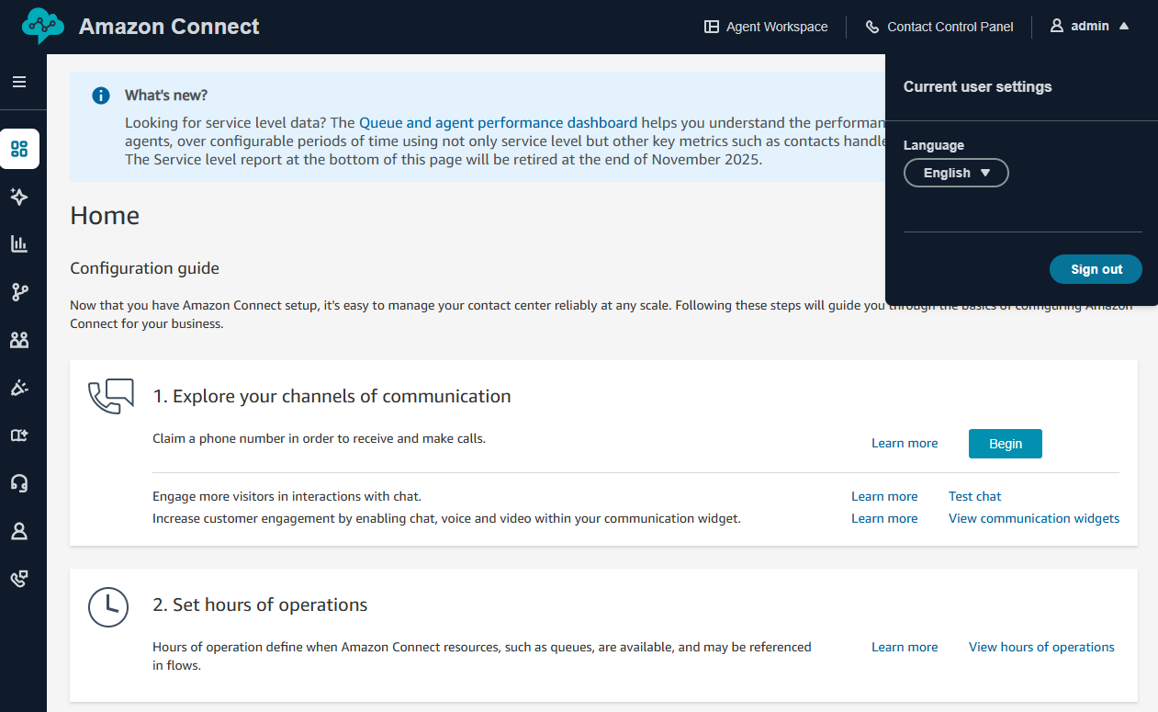1158x712 pixels.
Task: Click Begin to claim a phone number
Action: tap(1005, 444)
